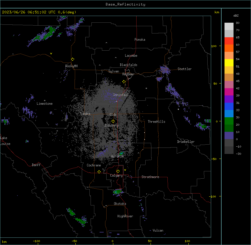Click the Didsbury town label

tap(111, 125)
